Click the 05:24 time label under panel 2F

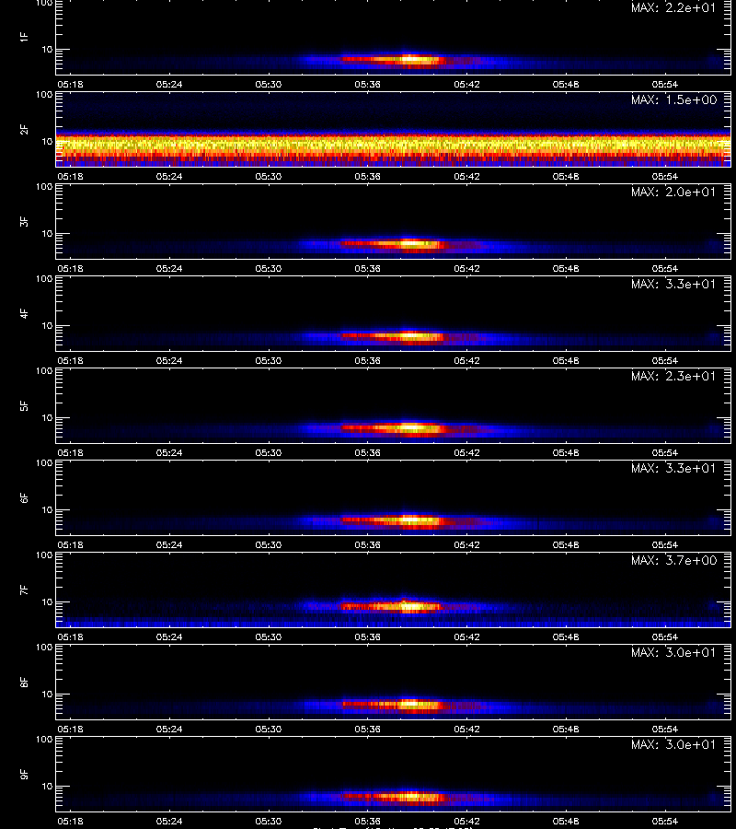[169, 177]
